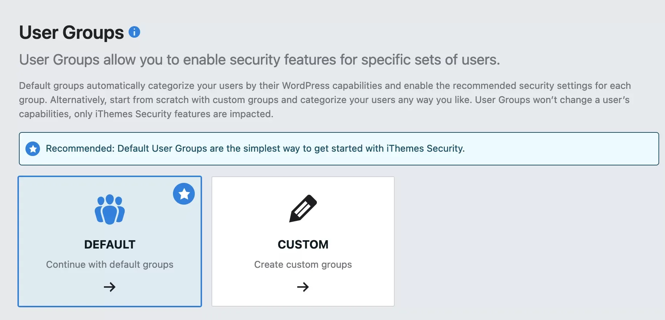Click the User Groups page heading
The image size is (665, 320).
pyautogui.click(x=72, y=33)
